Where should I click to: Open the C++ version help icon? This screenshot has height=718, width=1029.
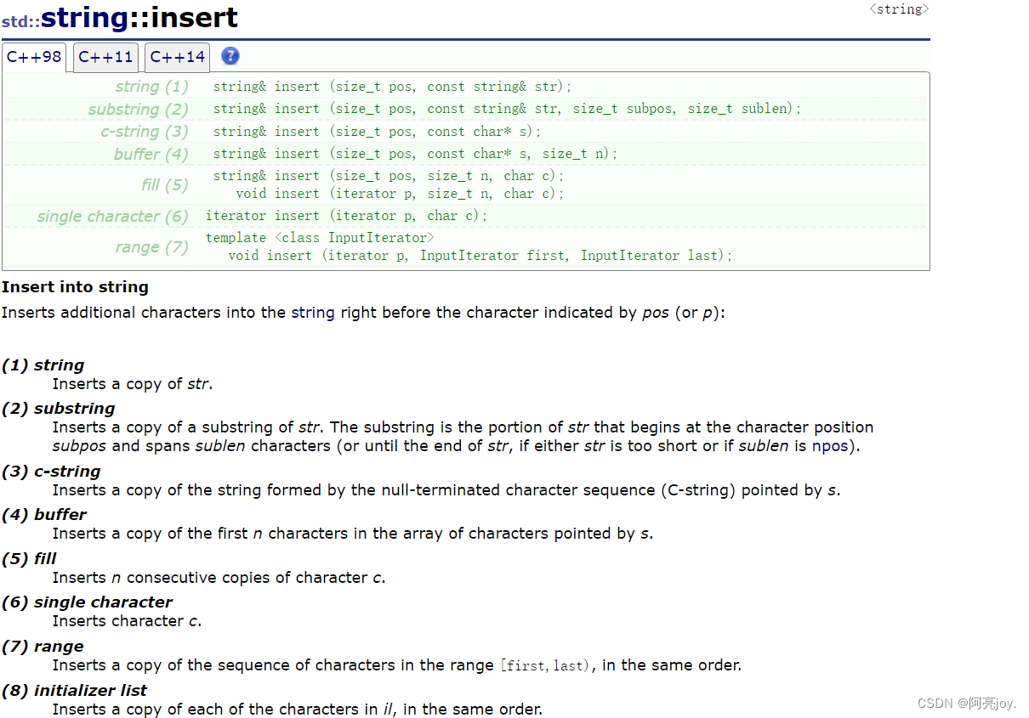click(x=230, y=56)
